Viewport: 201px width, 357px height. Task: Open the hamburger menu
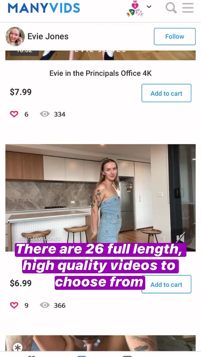(188, 8)
